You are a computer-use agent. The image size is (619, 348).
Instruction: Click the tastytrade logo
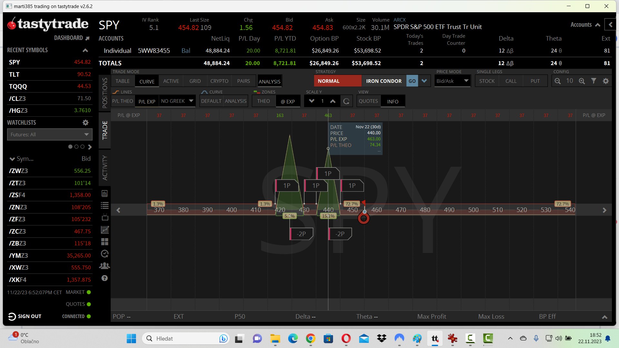click(x=48, y=24)
